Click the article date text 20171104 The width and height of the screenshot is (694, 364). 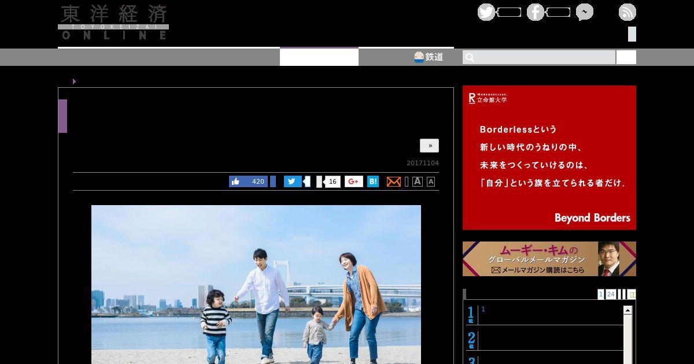point(423,163)
